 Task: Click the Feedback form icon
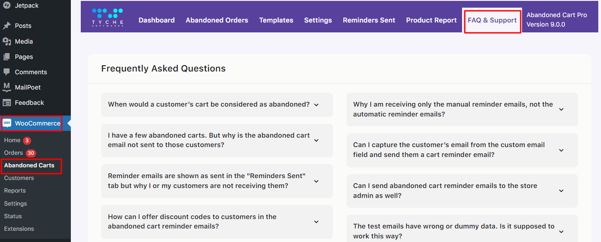coord(7,103)
